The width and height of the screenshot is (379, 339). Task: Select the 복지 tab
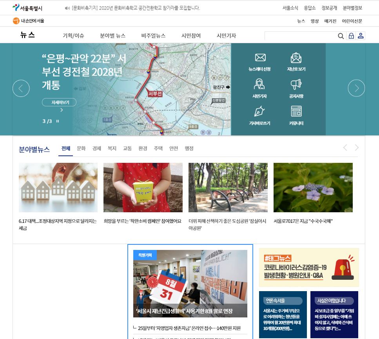[x=112, y=148]
